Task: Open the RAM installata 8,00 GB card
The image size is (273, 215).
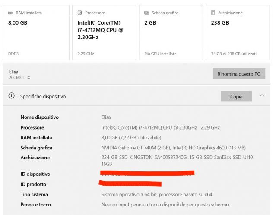Action: (36, 32)
